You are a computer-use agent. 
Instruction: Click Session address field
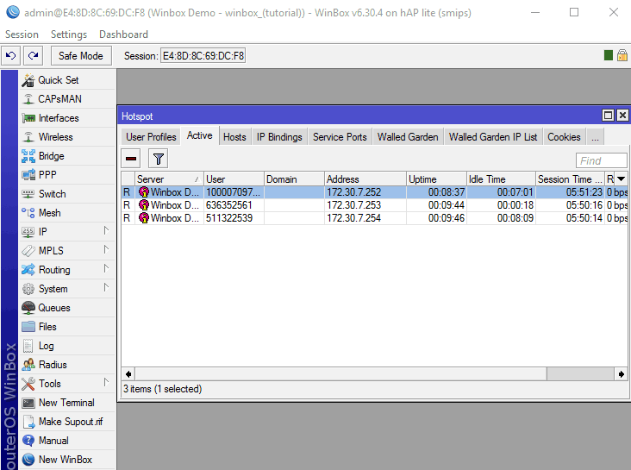coord(203,55)
